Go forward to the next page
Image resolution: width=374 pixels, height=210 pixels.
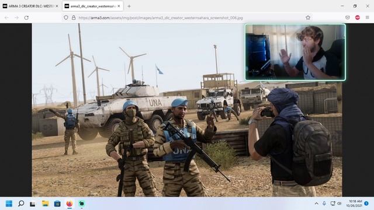[x=16, y=17]
